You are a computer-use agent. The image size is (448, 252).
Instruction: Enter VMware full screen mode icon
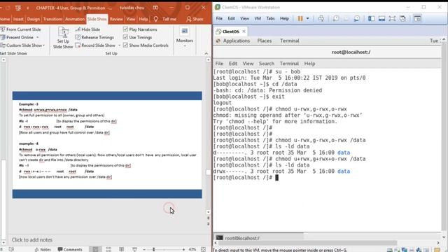pyautogui.click(x=392, y=19)
